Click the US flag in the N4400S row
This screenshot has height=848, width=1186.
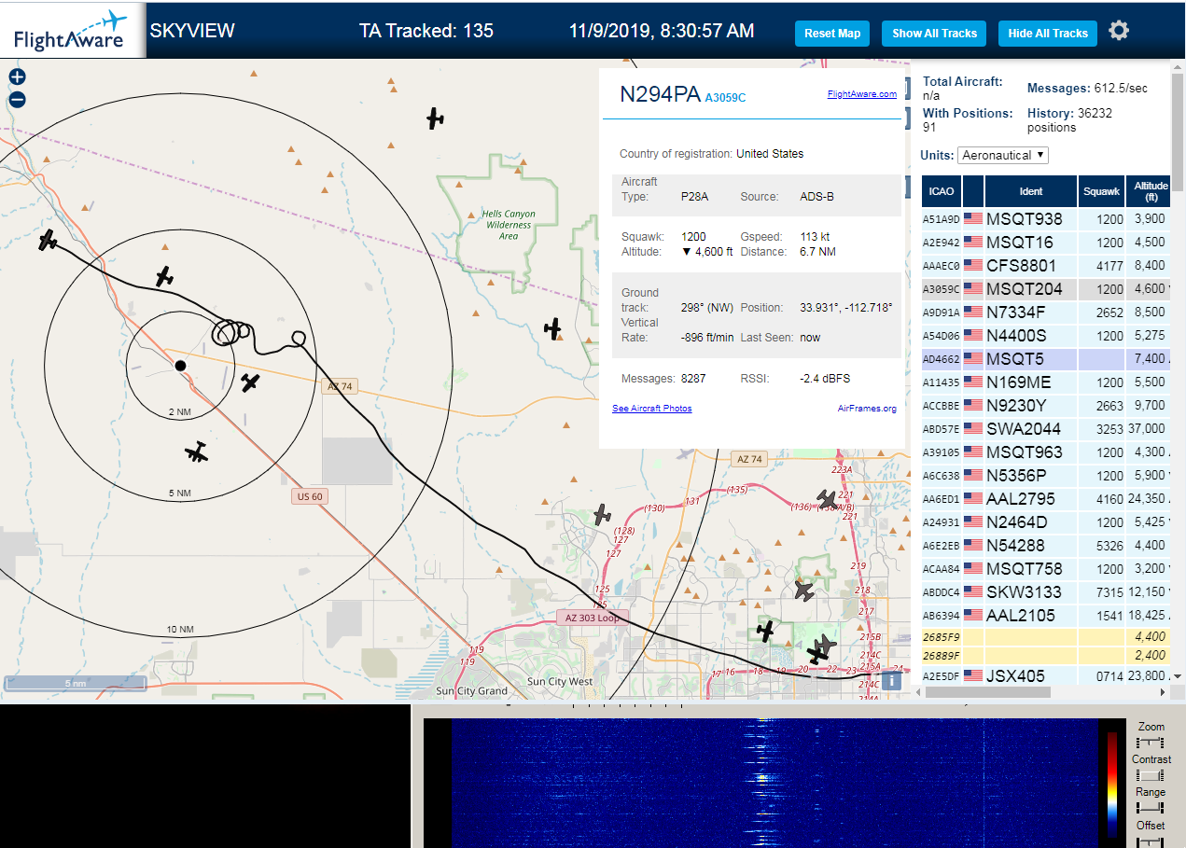pos(973,335)
